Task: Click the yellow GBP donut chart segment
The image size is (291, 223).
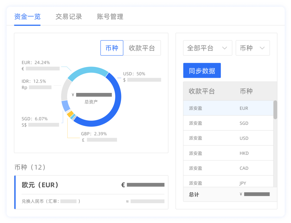Action: tap(70, 114)
